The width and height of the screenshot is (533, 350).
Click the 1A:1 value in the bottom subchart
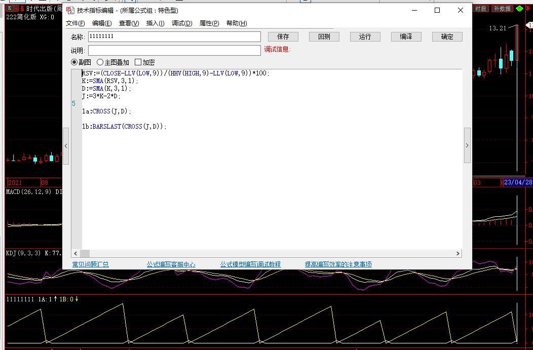pos(45,299)
